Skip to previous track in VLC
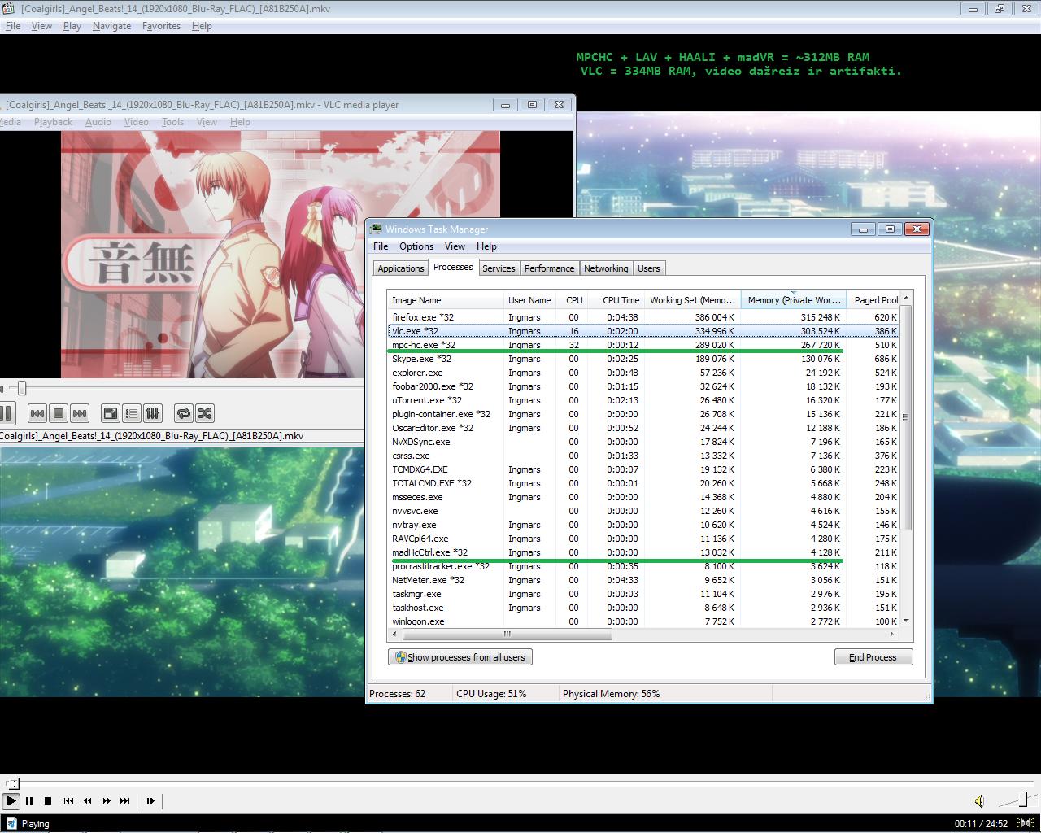Screen dimensions: 1041x833 pyautogui.click(x=37, y=413)
